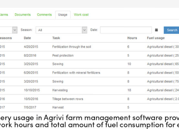Viewport: 179px width, 129px height.
Task: Click Agricultural diesel fuel in Harvesting row
Action: pos(163,90)
